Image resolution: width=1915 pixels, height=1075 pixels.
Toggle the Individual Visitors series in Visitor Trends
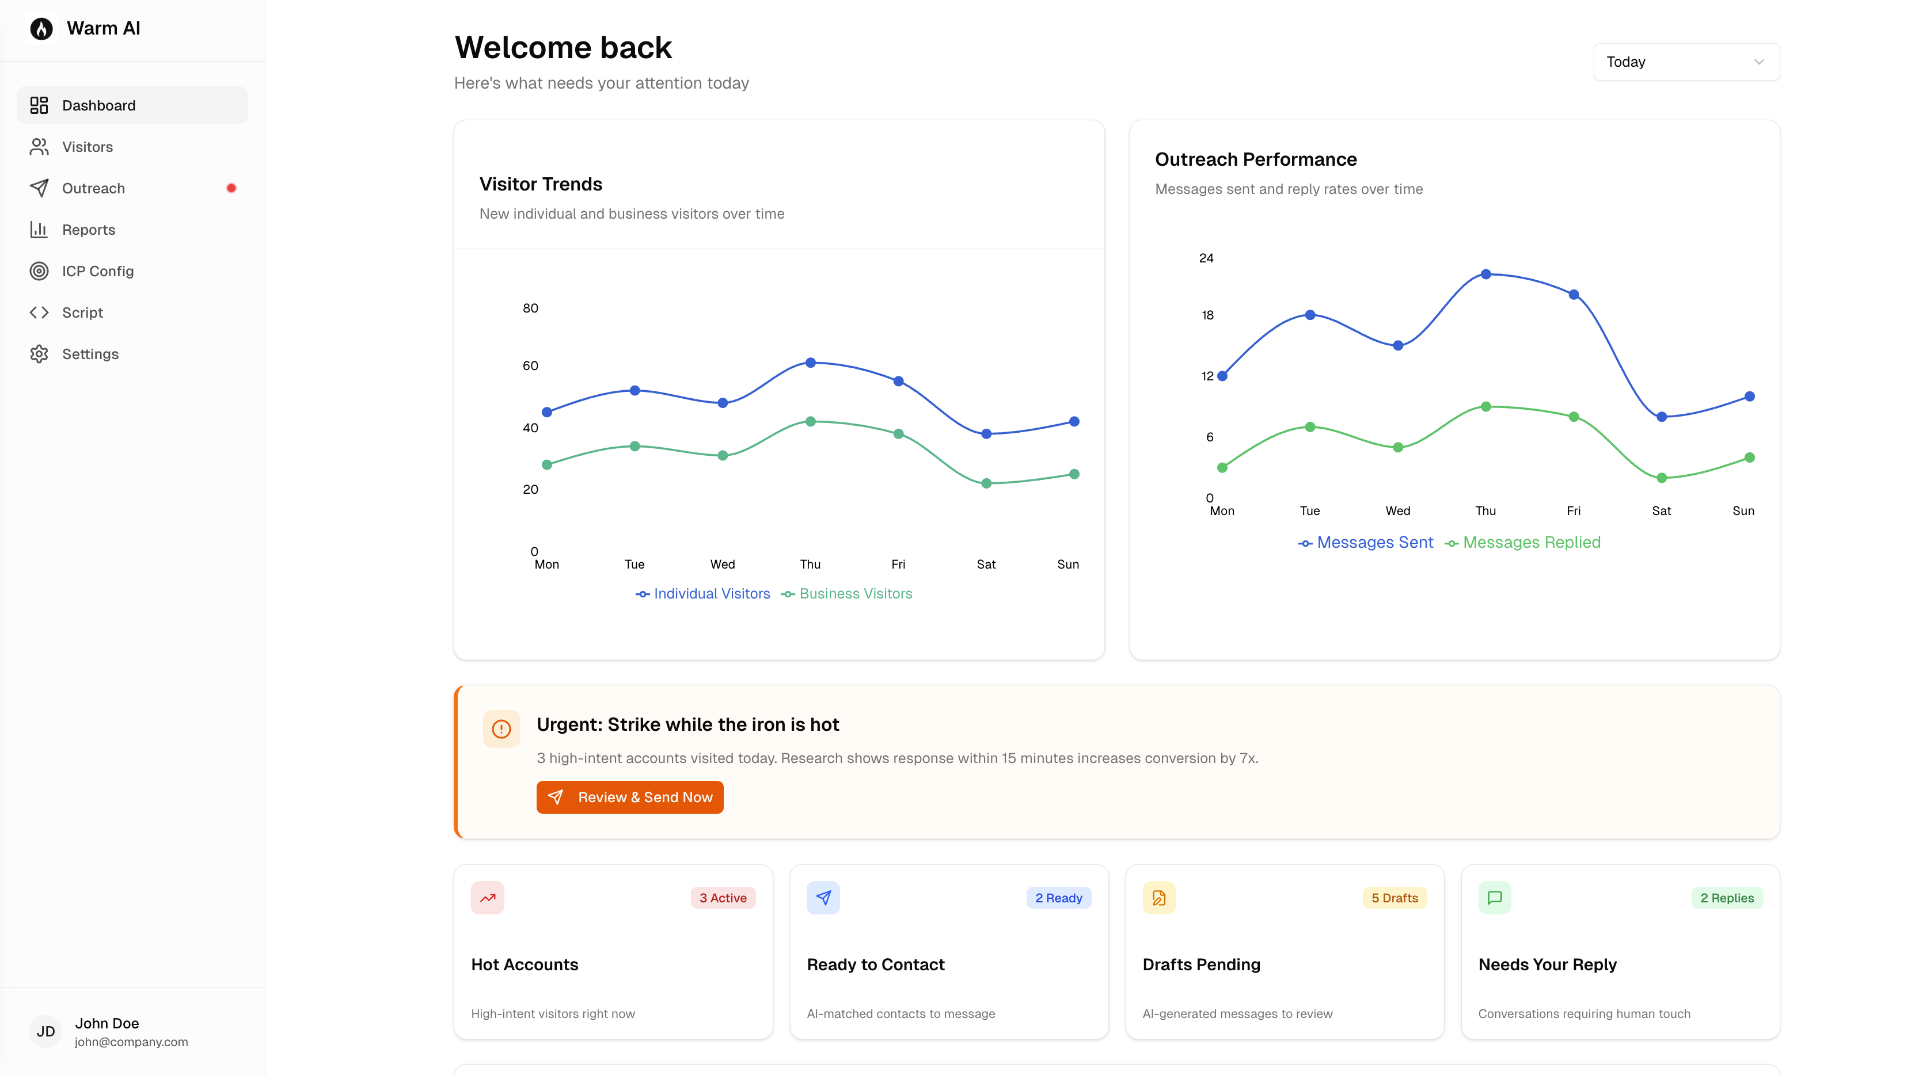pyautogui.click(x=702, y=593)
